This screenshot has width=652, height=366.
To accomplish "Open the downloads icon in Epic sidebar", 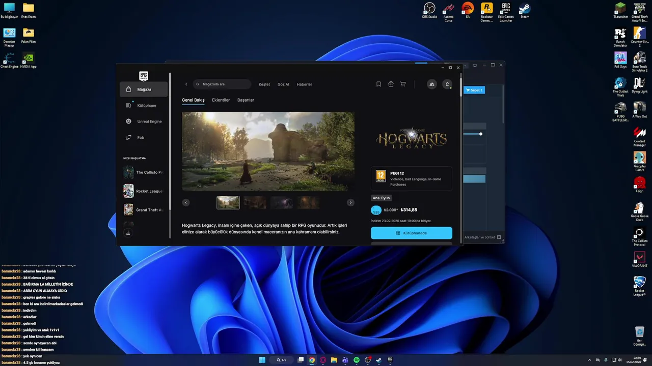I will 128,233.
